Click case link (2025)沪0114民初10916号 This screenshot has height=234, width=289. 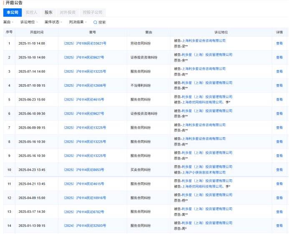coord(84,198)
